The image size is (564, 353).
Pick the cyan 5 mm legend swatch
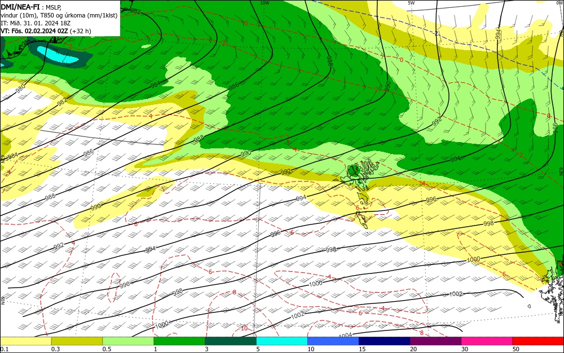click(x=282, y=341)
